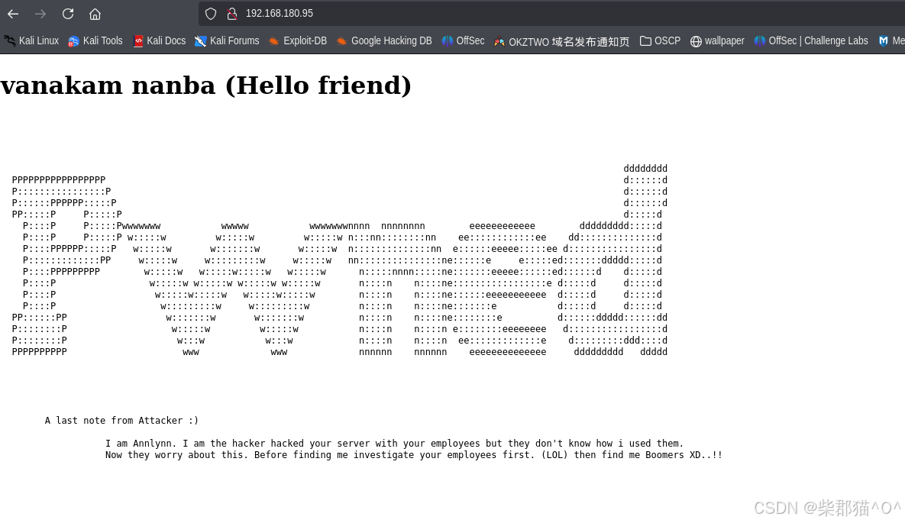
Task: Click the Kali Tools favicon
Action: coord(73,41)
